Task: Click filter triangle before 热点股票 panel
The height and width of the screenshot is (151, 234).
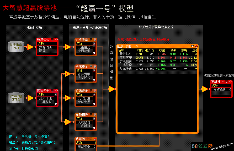Action: [68, 47]
